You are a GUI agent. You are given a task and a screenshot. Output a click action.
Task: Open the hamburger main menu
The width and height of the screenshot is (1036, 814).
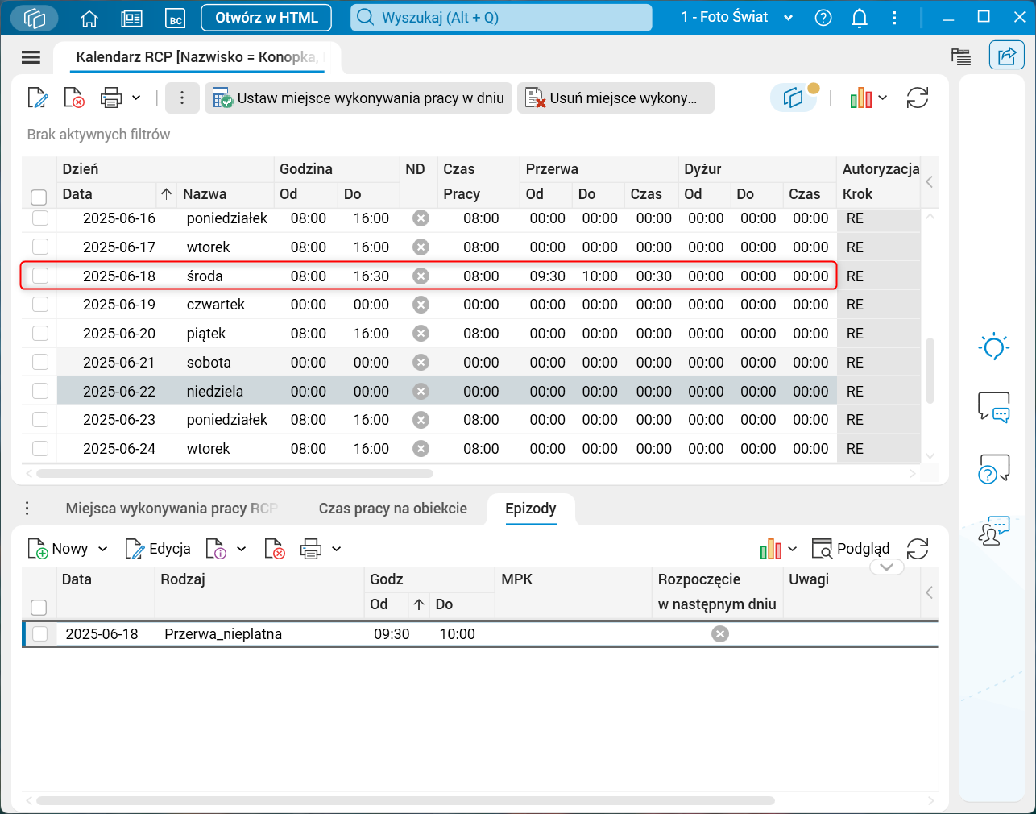pos(31,56)
